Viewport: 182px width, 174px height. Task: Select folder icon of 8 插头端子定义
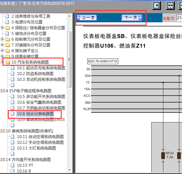pyautogui.click(x=8, y=51)
